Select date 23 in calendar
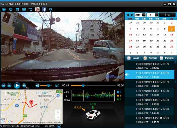 pos(172,41)
